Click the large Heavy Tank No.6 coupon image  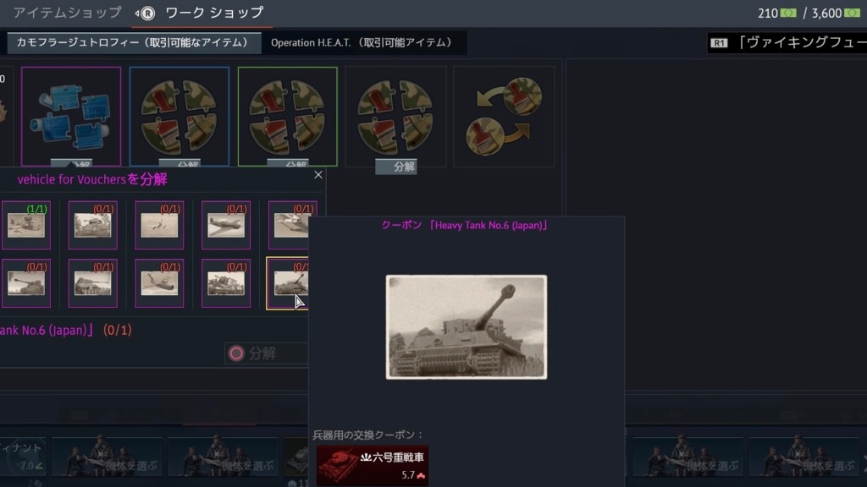click(467, 327)
